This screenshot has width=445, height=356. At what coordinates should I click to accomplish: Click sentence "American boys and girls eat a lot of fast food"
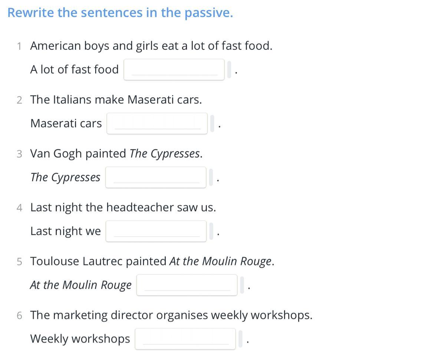[151, 46]
